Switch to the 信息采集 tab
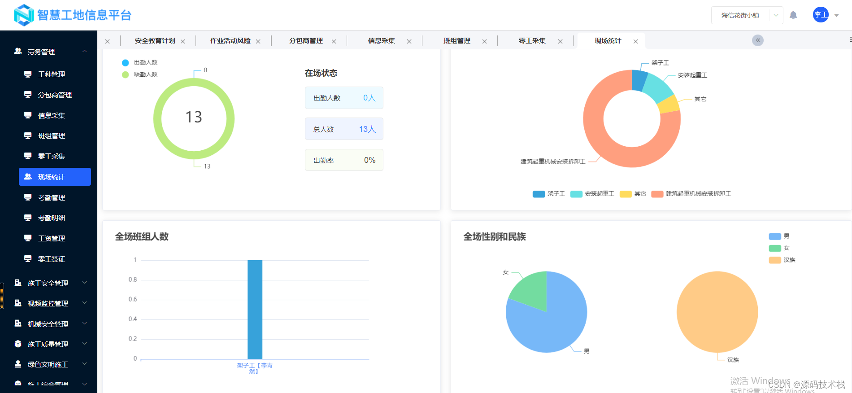 click(382, 41)
